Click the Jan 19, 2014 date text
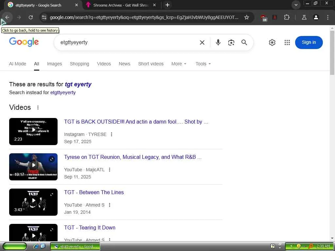Viewport: 335px width, 251px height. point(77,212)
